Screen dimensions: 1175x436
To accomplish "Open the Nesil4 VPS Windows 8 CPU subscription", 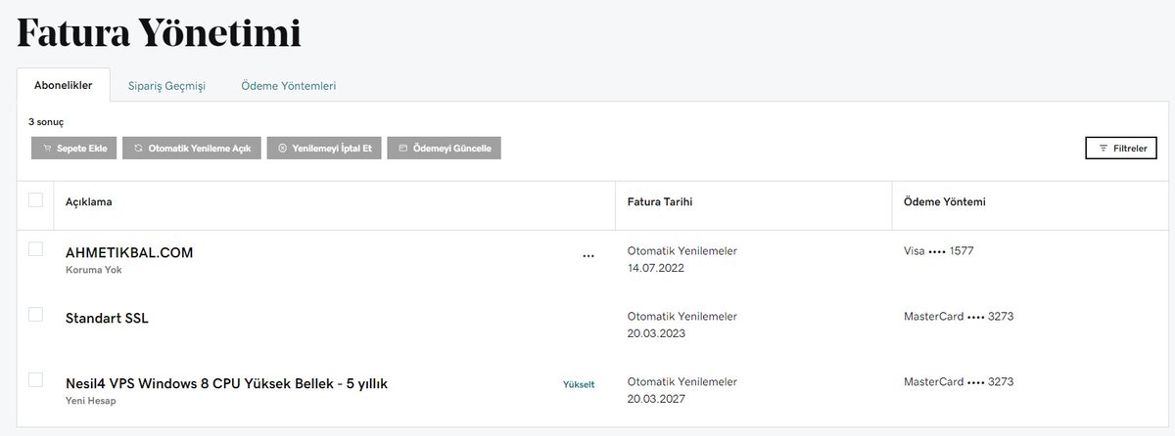I will (x=226, y=383).
